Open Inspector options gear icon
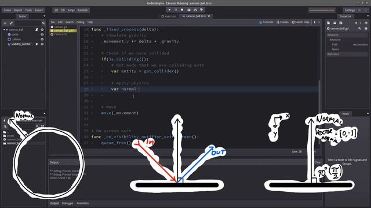The height and width of the screenshot is (208, 371). 366,28
